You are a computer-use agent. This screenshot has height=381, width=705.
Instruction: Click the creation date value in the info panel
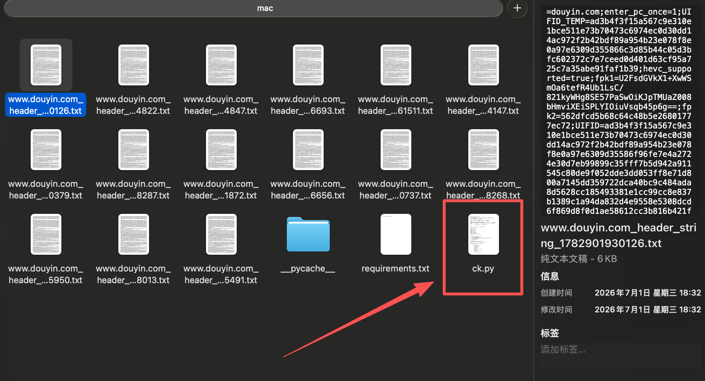(648, 293)
